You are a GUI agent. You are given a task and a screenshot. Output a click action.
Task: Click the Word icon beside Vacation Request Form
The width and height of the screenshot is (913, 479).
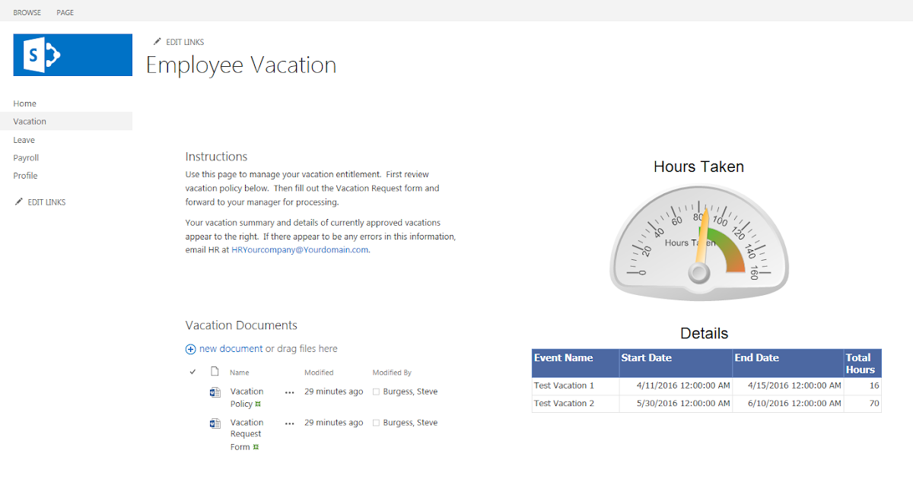(215, 423)
